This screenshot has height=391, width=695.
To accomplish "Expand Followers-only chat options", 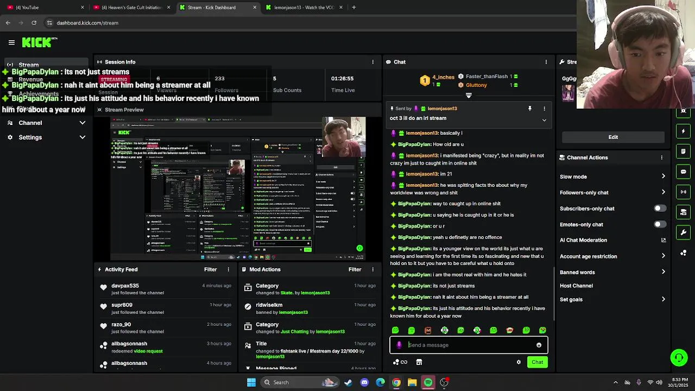I will 663,192.
